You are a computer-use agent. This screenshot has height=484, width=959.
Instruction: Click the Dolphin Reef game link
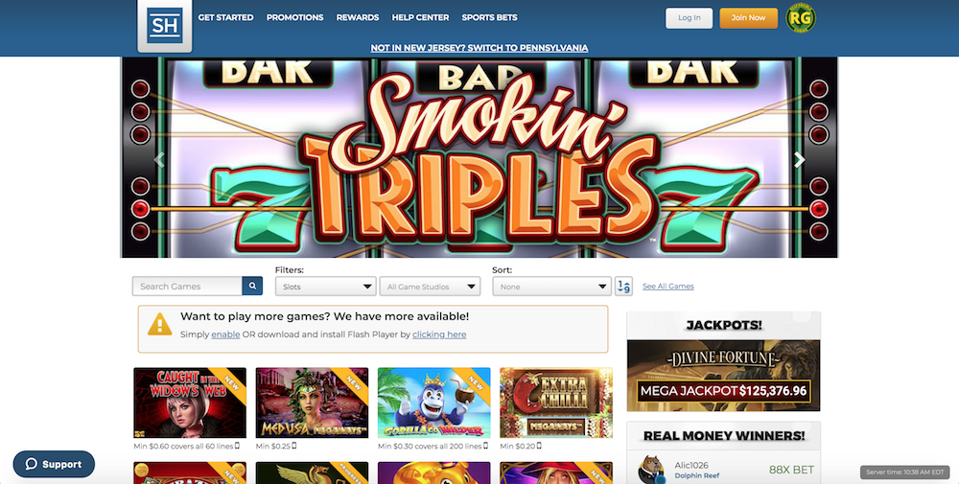696,475
